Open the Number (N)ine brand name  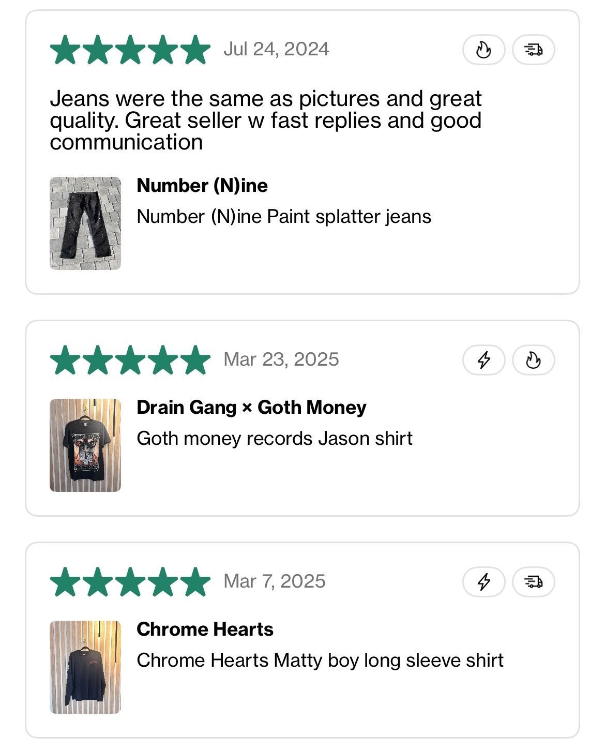[x=202, y=185]
